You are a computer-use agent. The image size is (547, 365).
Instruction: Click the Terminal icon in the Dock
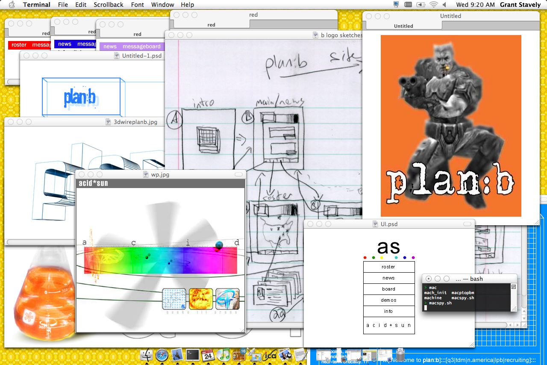(x=193, y=354)
